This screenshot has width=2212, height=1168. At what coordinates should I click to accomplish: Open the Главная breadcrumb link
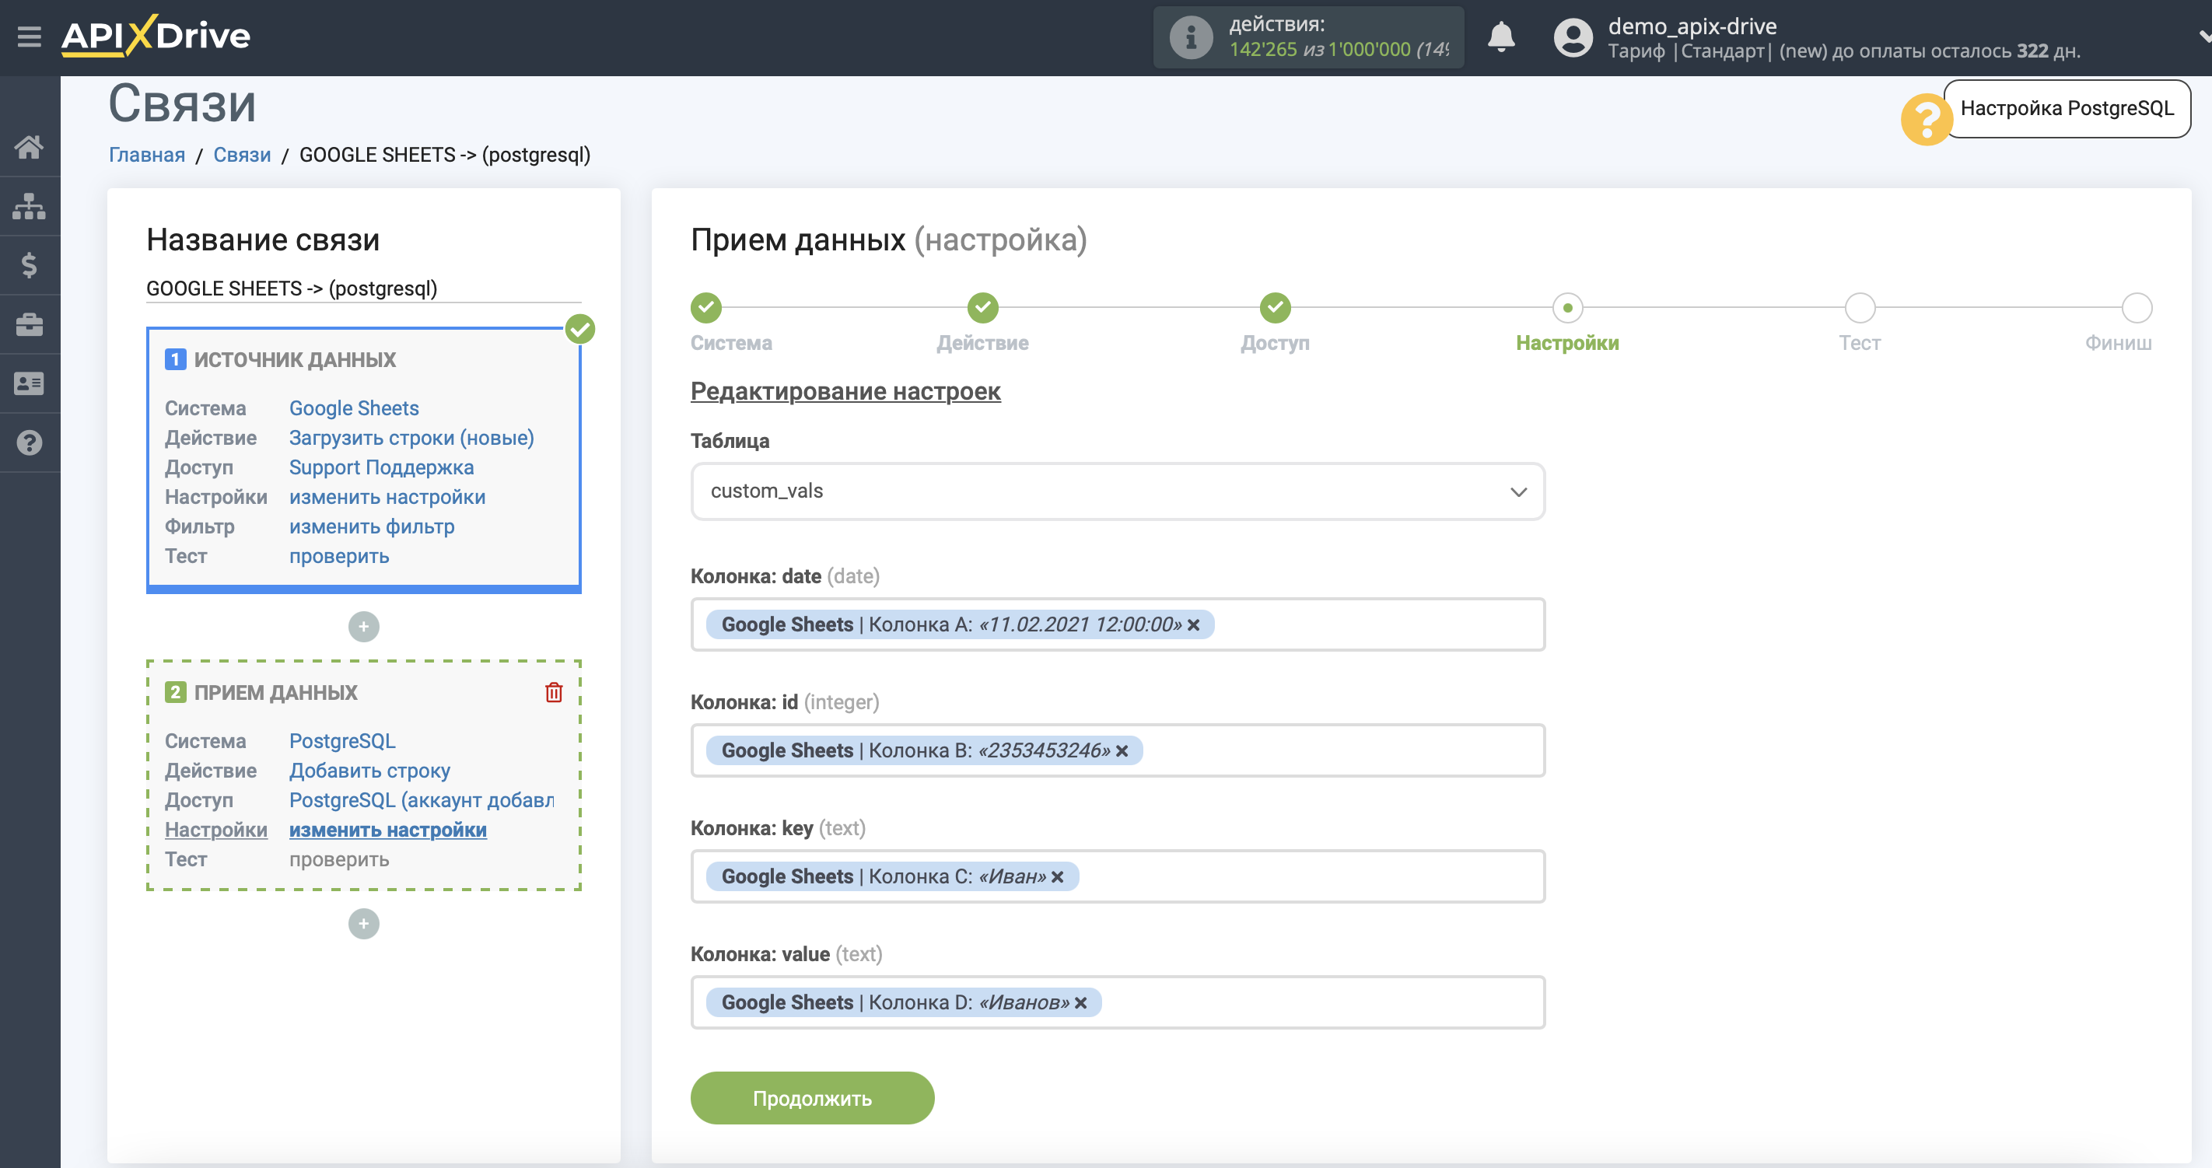tap(147, 156)
